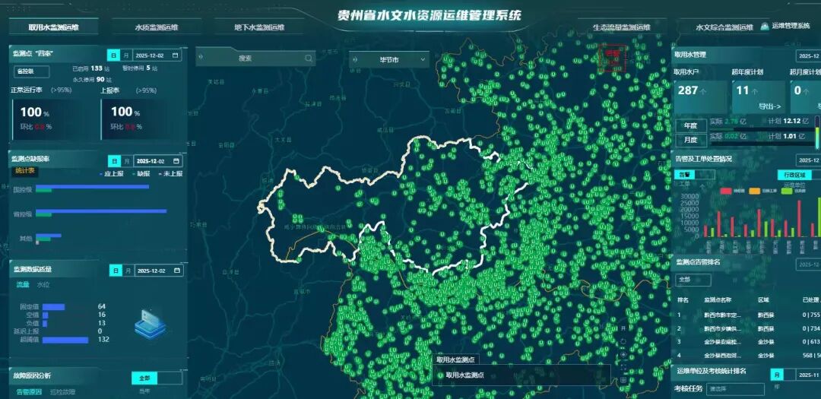Open the 省控级 level selector
This screenshot has width=821, height=399.
pyautogui.click(x=31, y=71)
